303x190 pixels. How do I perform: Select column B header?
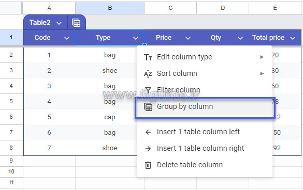point(110,8)
